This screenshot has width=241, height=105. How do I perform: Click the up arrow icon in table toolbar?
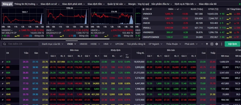pos(207,44)
